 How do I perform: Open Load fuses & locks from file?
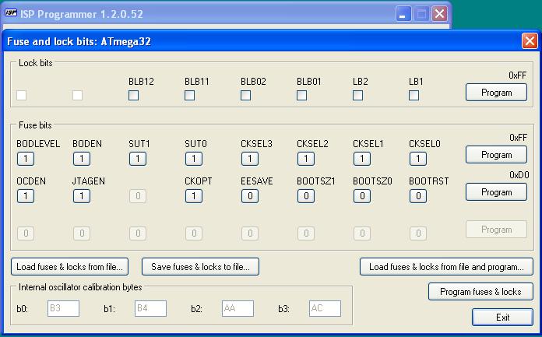69,266
